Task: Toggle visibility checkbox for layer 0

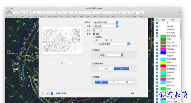Action: (157, 23)
